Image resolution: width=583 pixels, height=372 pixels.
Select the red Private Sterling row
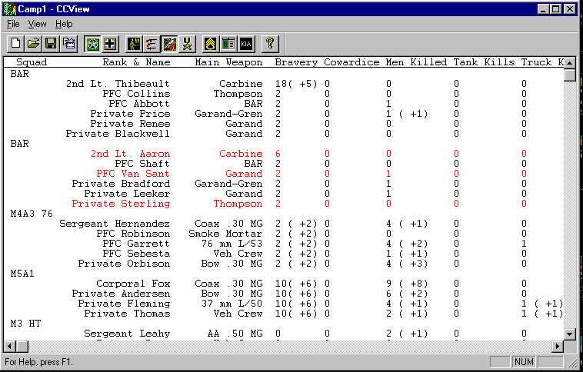(283, 204)
